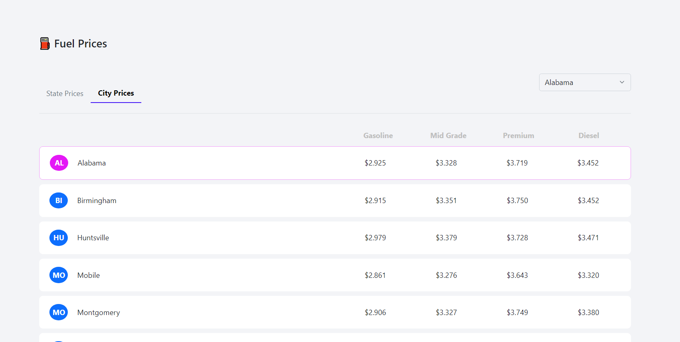680x342 pixels.
Task: Click the HU avatar badge for Huntsville
Action: (x=59, y=238)
